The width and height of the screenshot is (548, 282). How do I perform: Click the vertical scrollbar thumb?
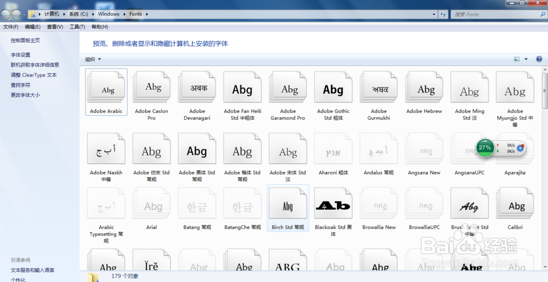(x=545, y=91)
